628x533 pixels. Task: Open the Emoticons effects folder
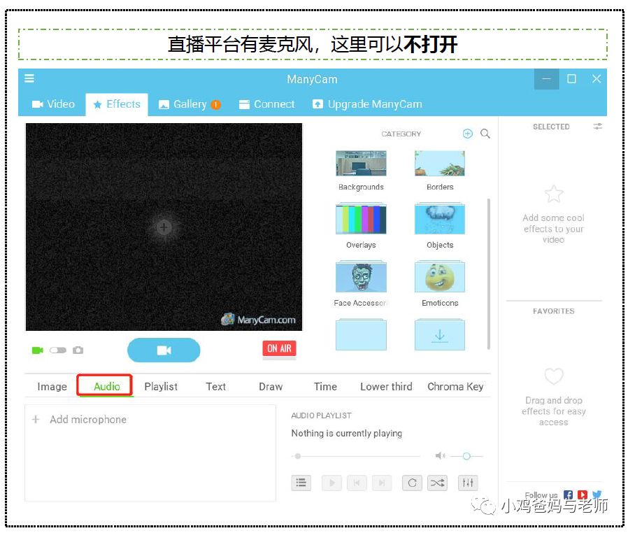click(439, 277)
